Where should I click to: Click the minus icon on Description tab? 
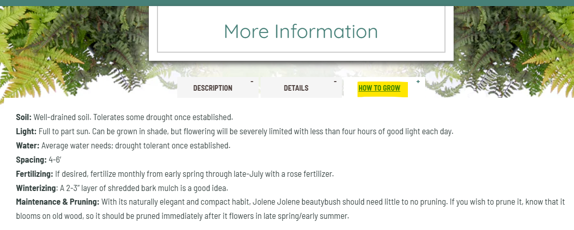(252, 82)
